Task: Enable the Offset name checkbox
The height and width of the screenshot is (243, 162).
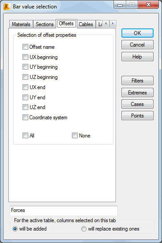Action: point(25,47)
